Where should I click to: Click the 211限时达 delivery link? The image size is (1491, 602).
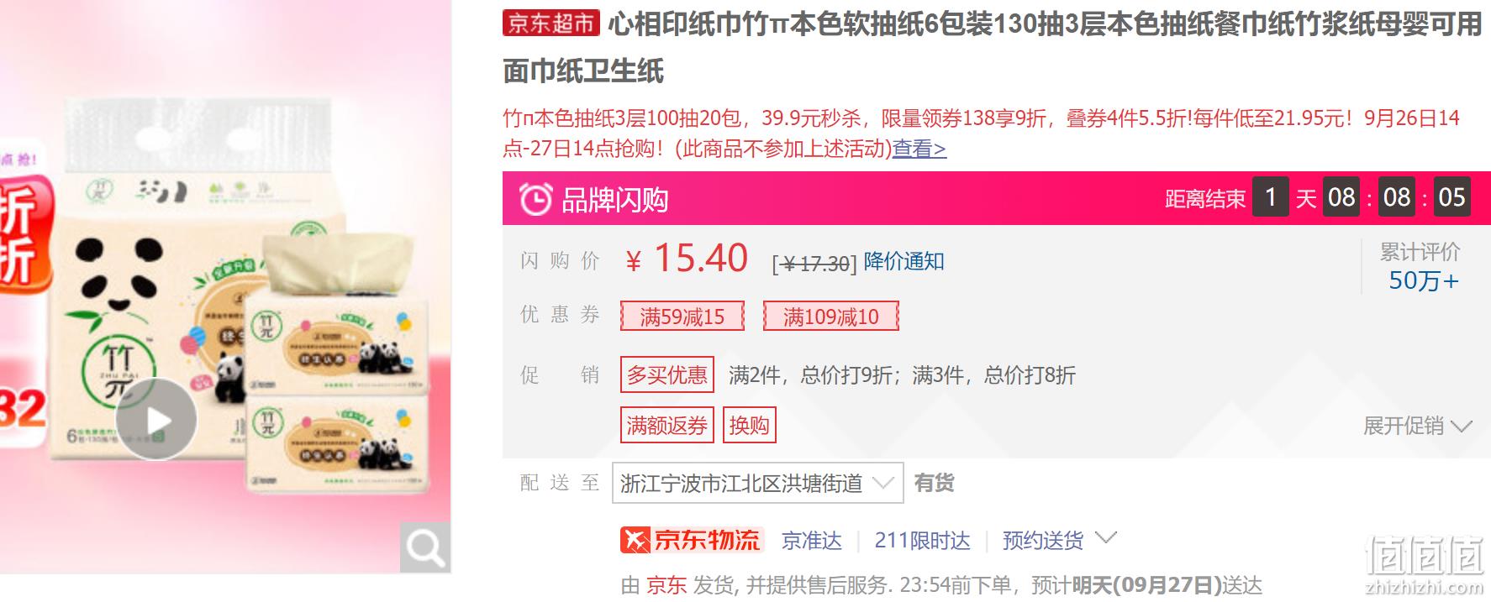(x=922, y=540)
